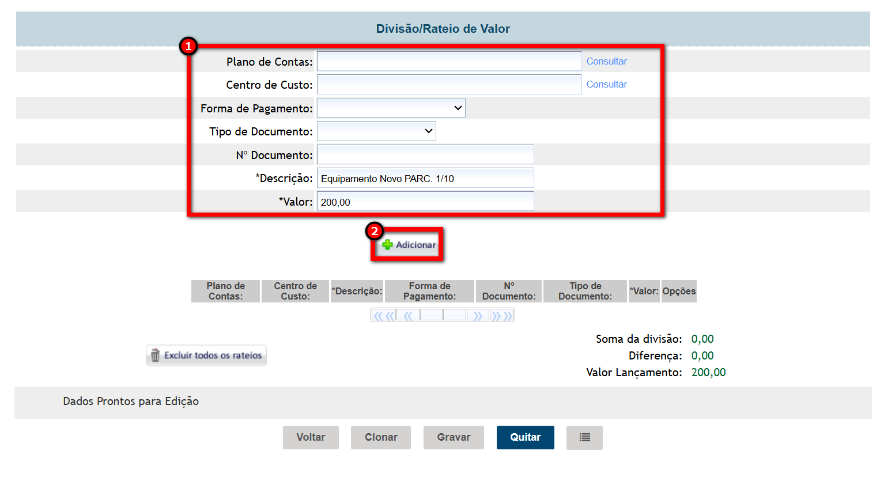Screen dimensions: 884x477
Task: Go to first page with double-left arrows
Action: [384, 315]
